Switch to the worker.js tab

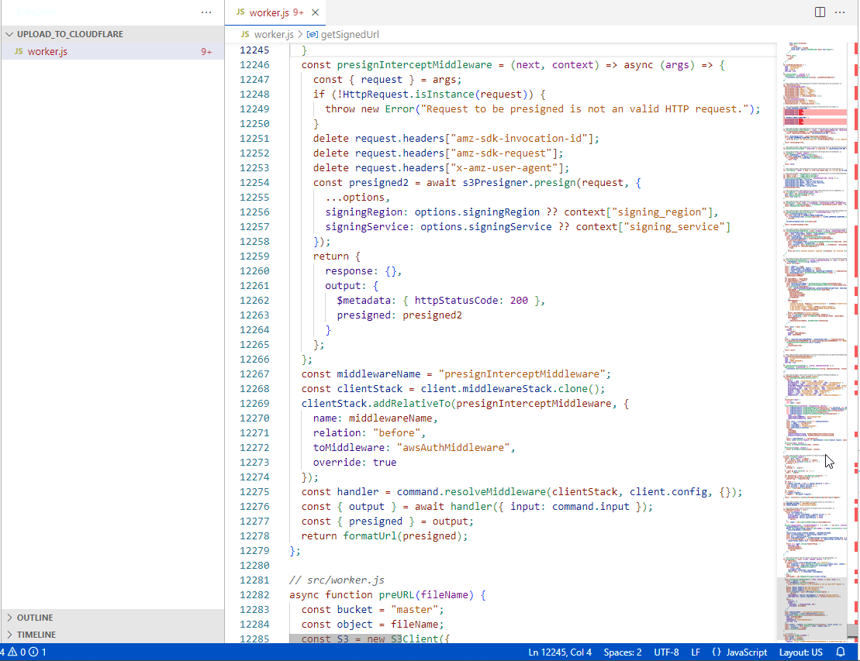tap(268, 12)
